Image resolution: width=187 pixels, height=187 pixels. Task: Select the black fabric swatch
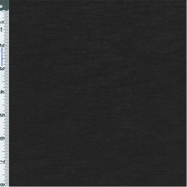pyautogui.click(x=98, y=93)
